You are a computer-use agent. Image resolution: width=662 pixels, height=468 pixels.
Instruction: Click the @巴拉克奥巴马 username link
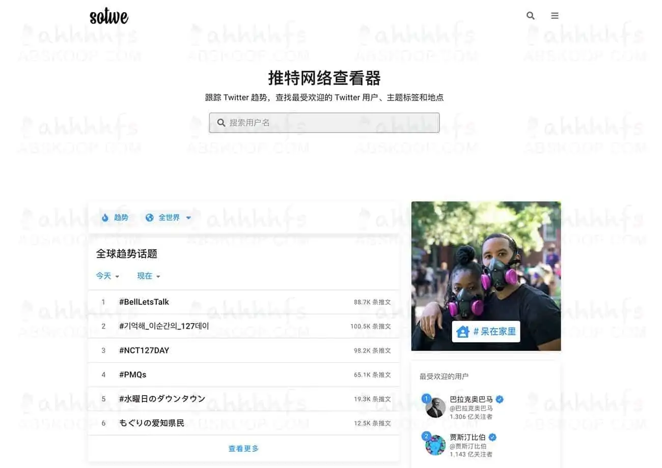[x=473, y=408]
